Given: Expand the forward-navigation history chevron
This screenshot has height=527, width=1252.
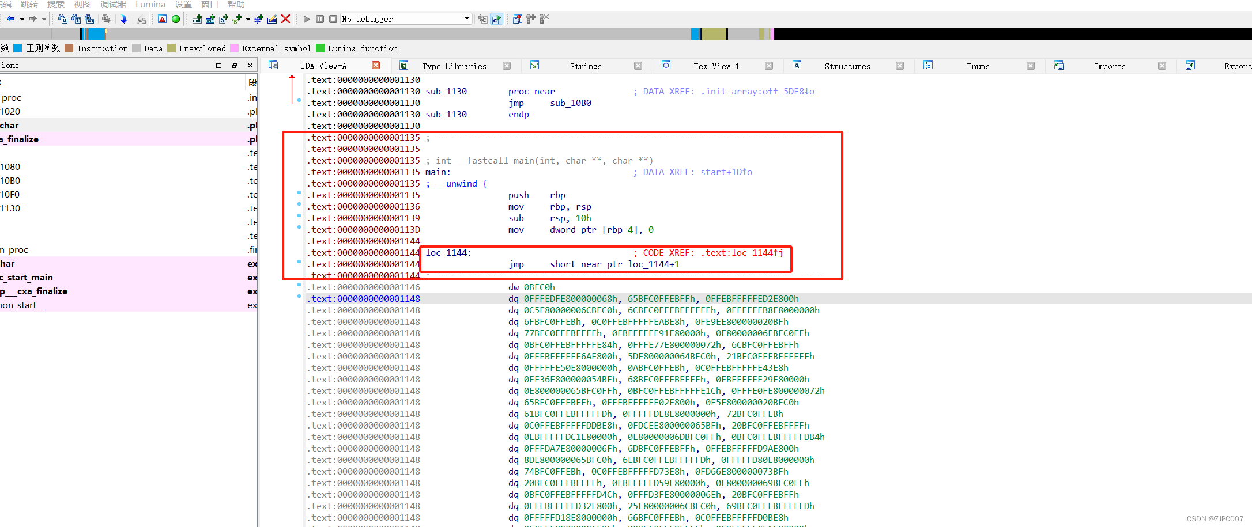Looking at the screenshot, I should coord(44,19).
